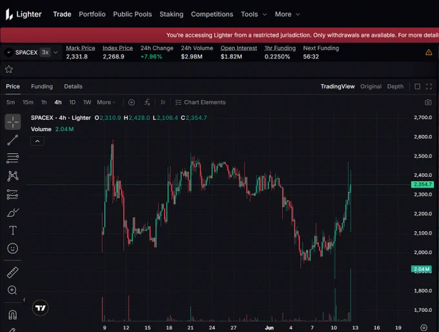Select the crosshair cursor tool

(13, 122)
